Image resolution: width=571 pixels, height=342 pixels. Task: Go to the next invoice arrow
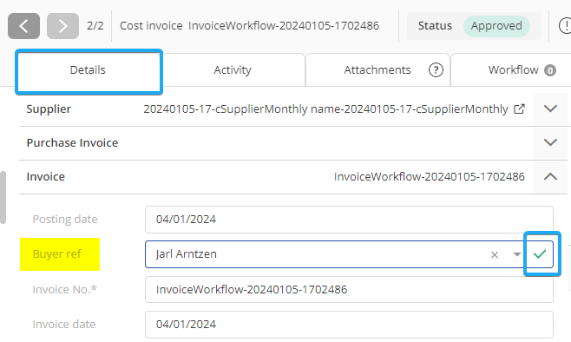tap(62, 26)
